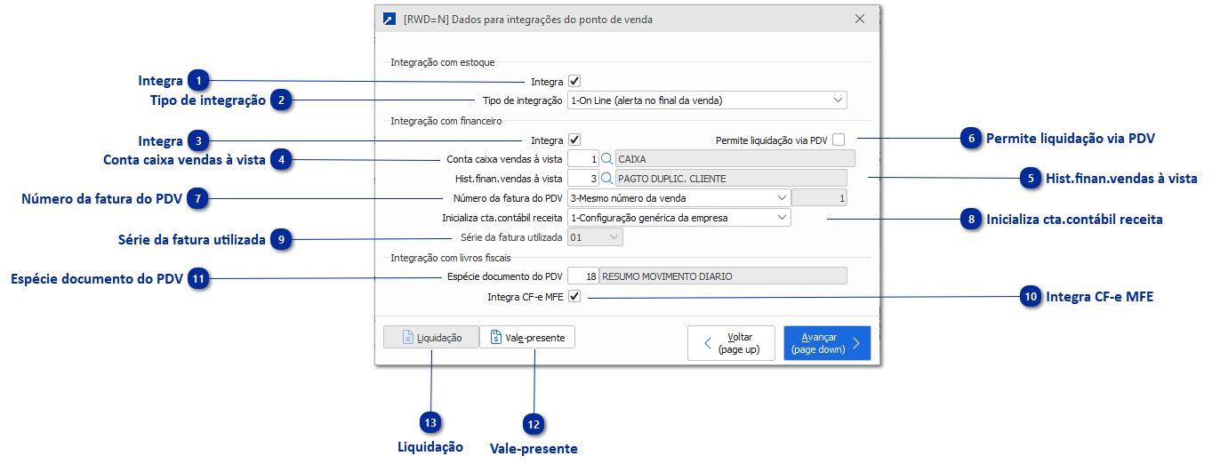
Task: Click the RESUMO MOVIMENTO DIARIO description field
Action: (x=724, y=276)
